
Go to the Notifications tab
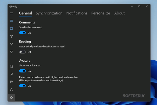click(77, 13)
